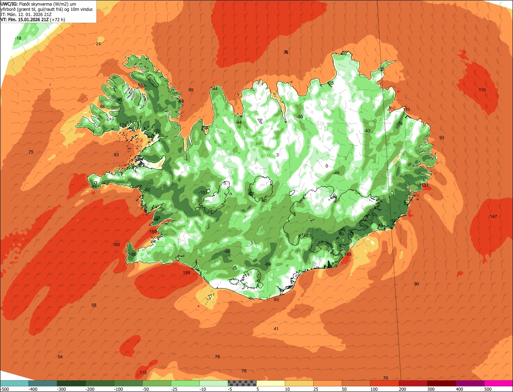Click the '-69' value on the map

pyautogui.click(x=267, y=264)
